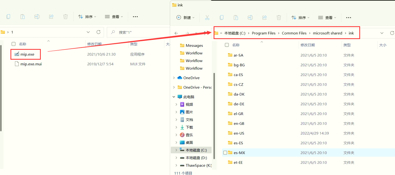Open the more options ellipsis in ink window
The height and width of the screenshot is (175, 395).
click(349, 18)
